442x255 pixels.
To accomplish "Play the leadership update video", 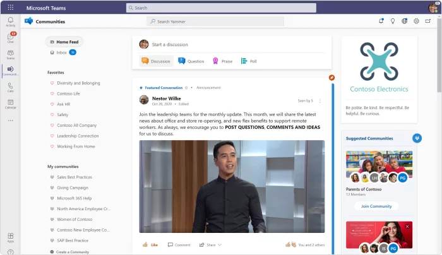I will coord(232,187).
